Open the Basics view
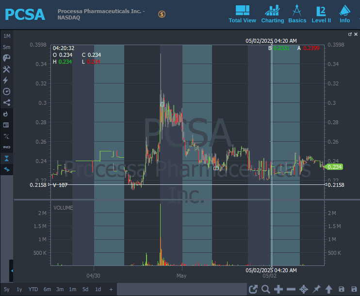Image resolution: width=360 pixels, height=296 pixels. pos(297,14)
